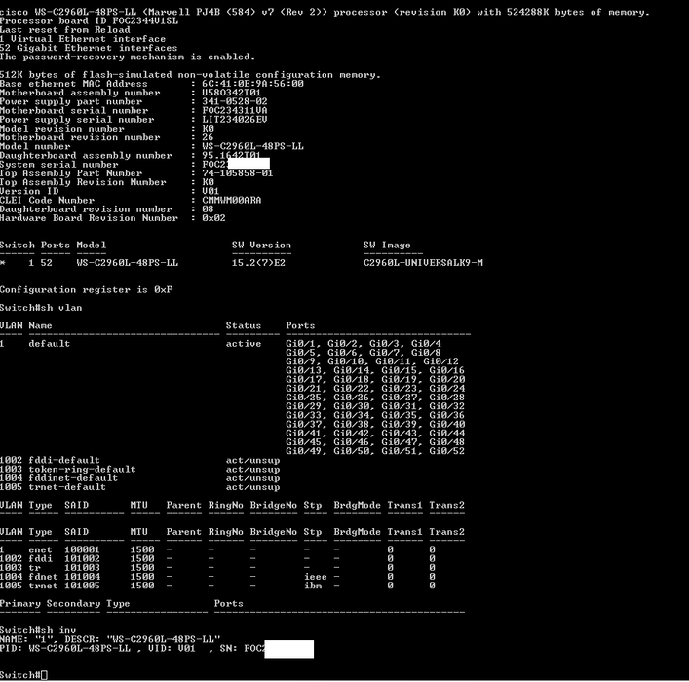Select the 'Primary Secondary Type' header
689x682 pixels.
coord(65,603)
